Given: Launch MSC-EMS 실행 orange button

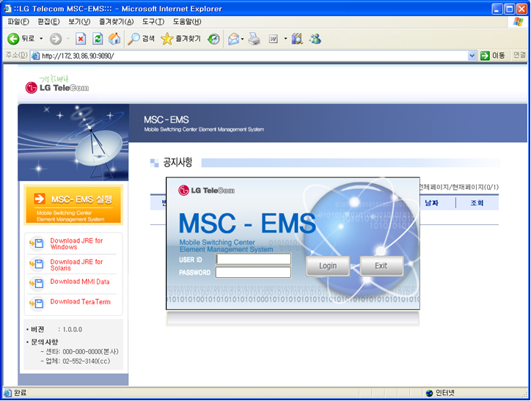Looking at the screenshot, I should tap(73, 205).
